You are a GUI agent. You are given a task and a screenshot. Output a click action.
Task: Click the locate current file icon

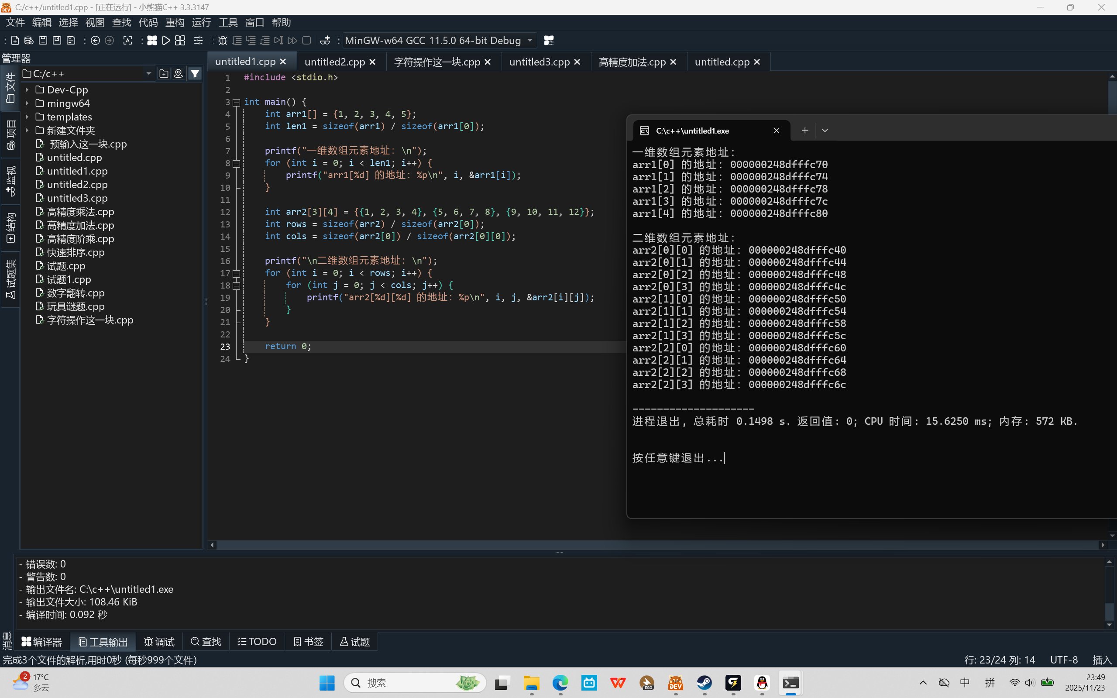click(178, 73)
